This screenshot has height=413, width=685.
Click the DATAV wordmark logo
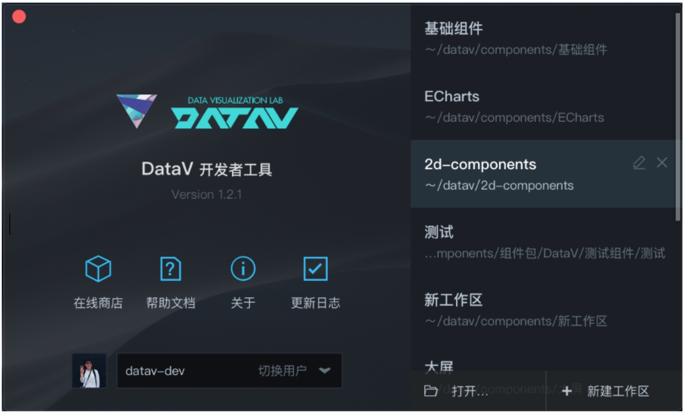click(x=235, y=117)
